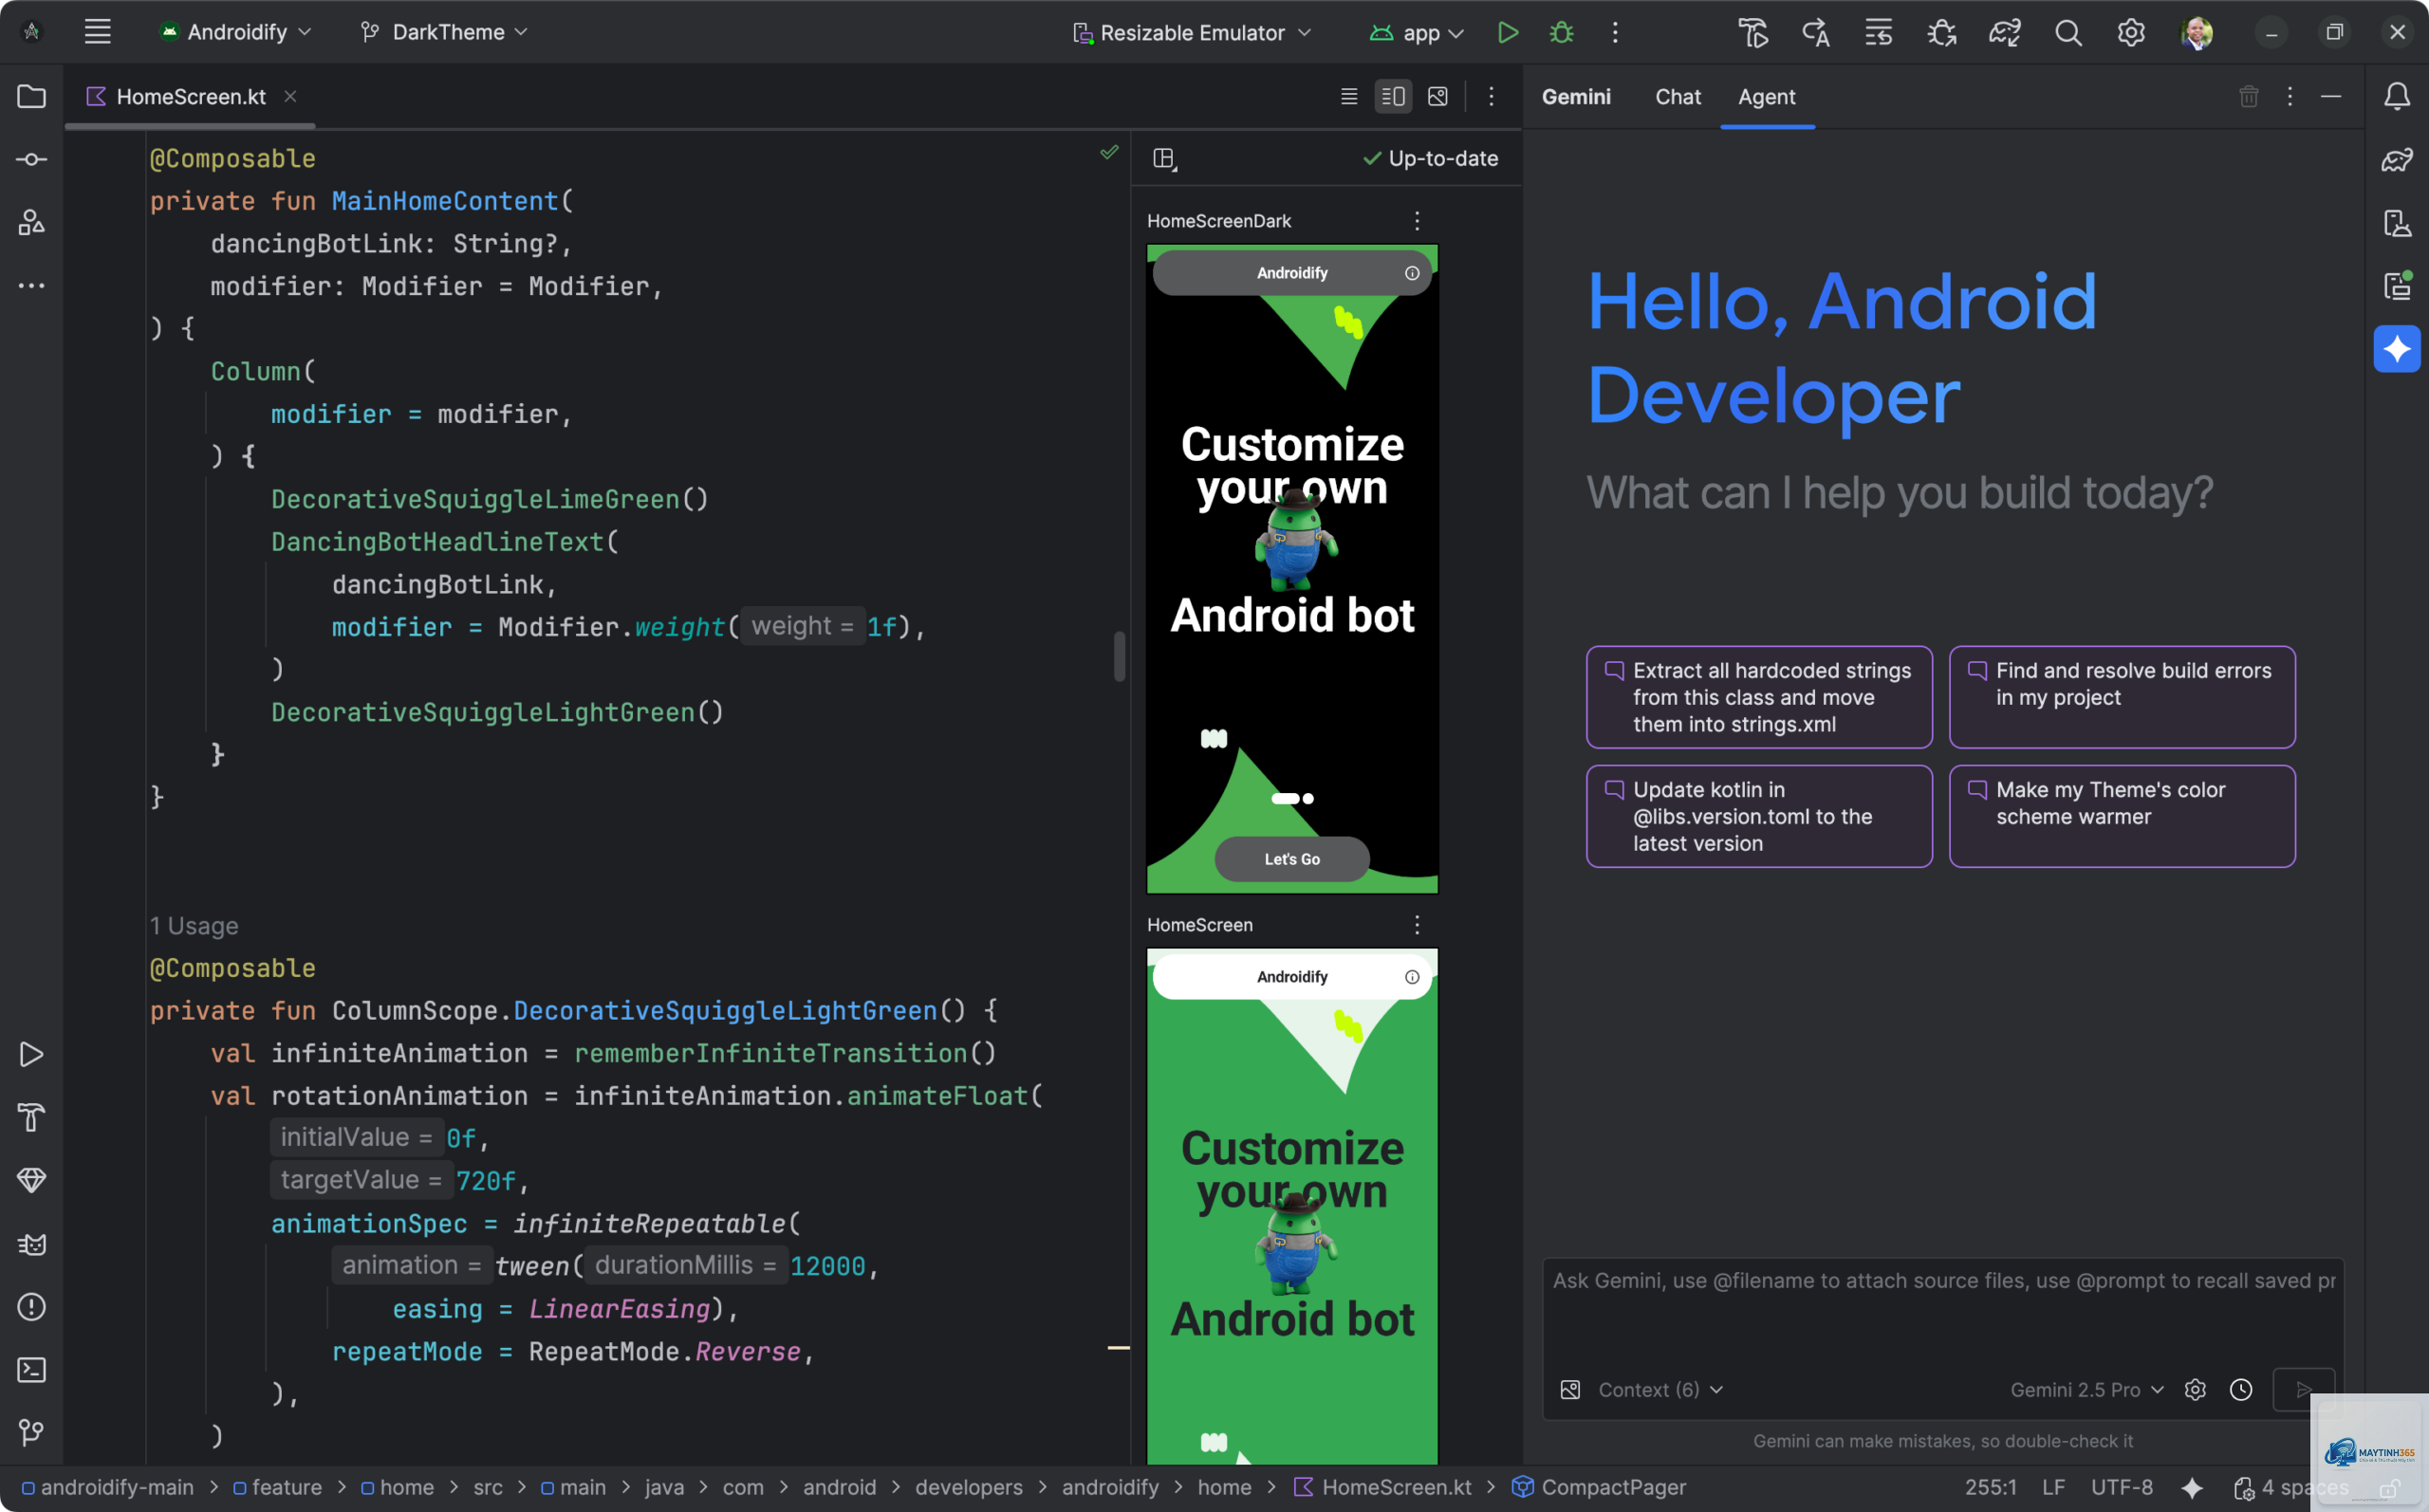The width and height of the screenshot is (2429, 1512).
Task: Click the Up-to-date preview status
Action: tap(1430, 159)
